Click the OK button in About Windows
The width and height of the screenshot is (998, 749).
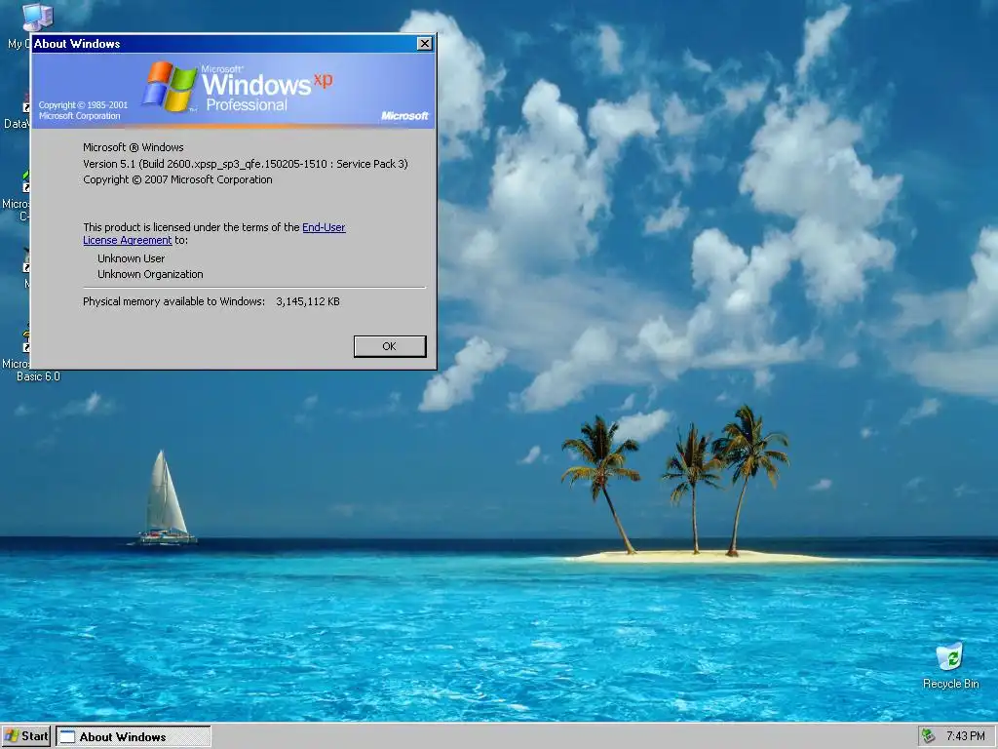pos(390,346)
